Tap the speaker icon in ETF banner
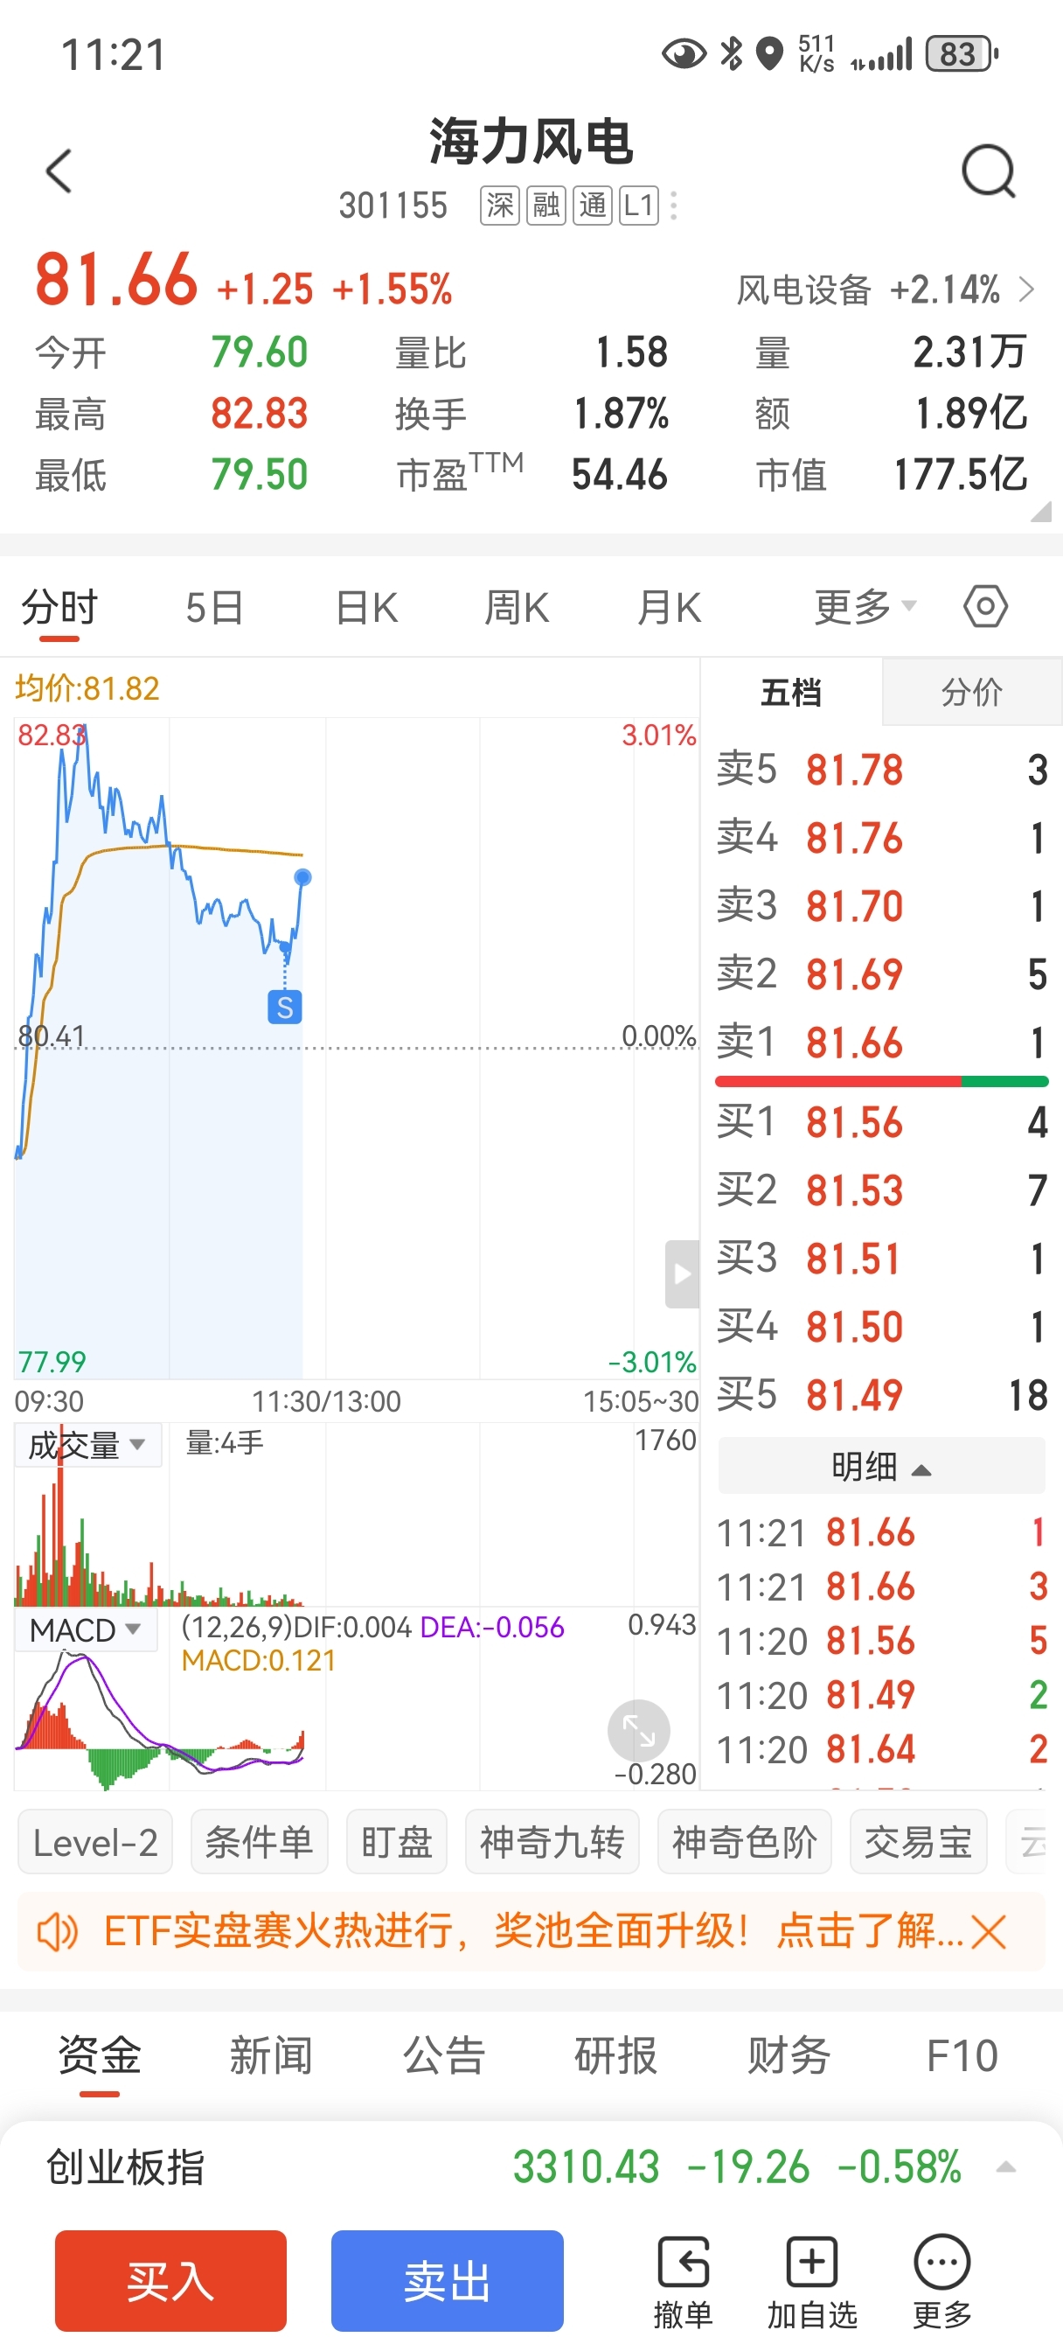The width and height of the screenshot is (1063, 2351). coord(57,1932)
